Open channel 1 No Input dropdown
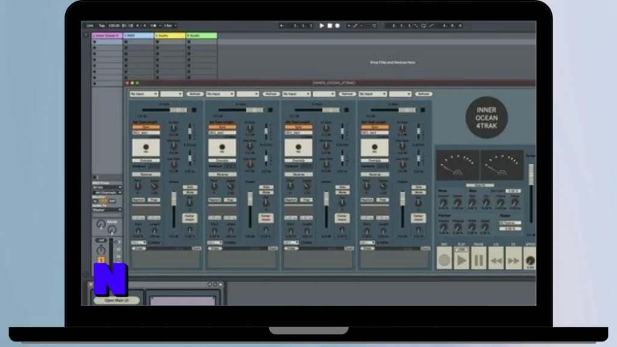Viewport: 617px width, 347px height. pos(143,94)
